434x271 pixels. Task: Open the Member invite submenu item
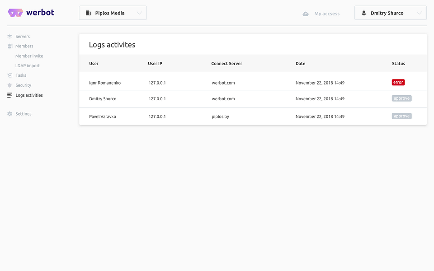point(29,56)
